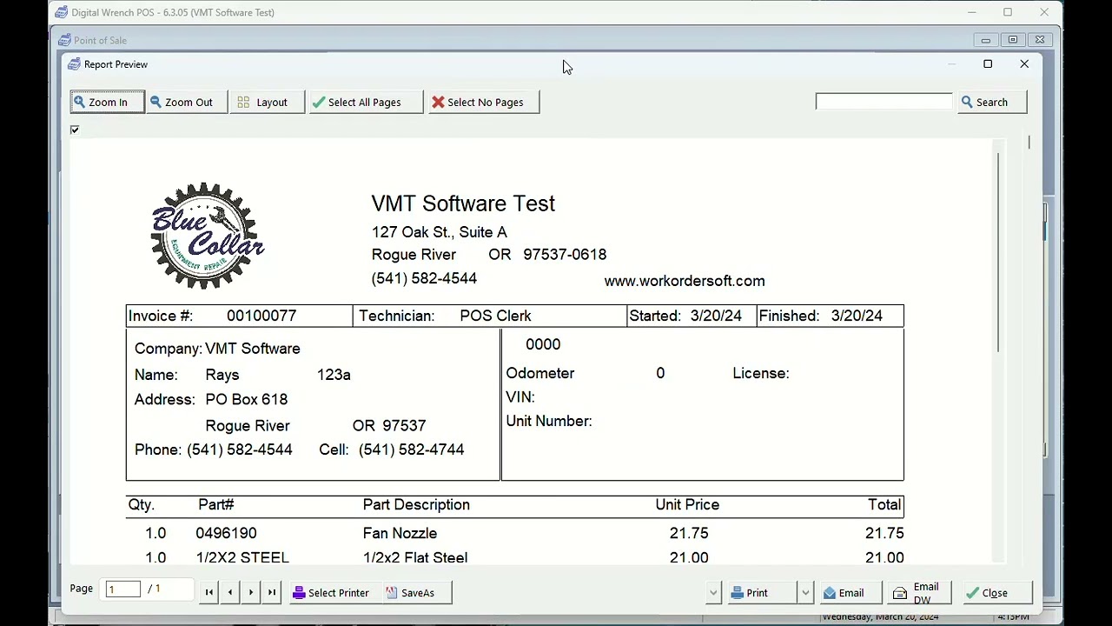Click the Zoom Out button
The width and height of the screenshot is (1112, 626).
186,103
